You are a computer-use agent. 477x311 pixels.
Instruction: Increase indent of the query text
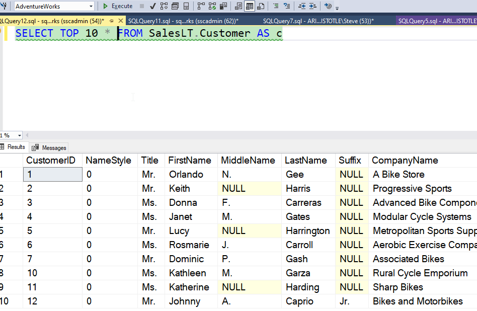(313, 6)
